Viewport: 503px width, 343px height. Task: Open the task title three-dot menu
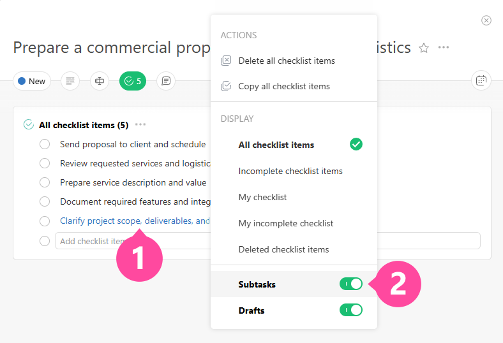tap(444, 48)
